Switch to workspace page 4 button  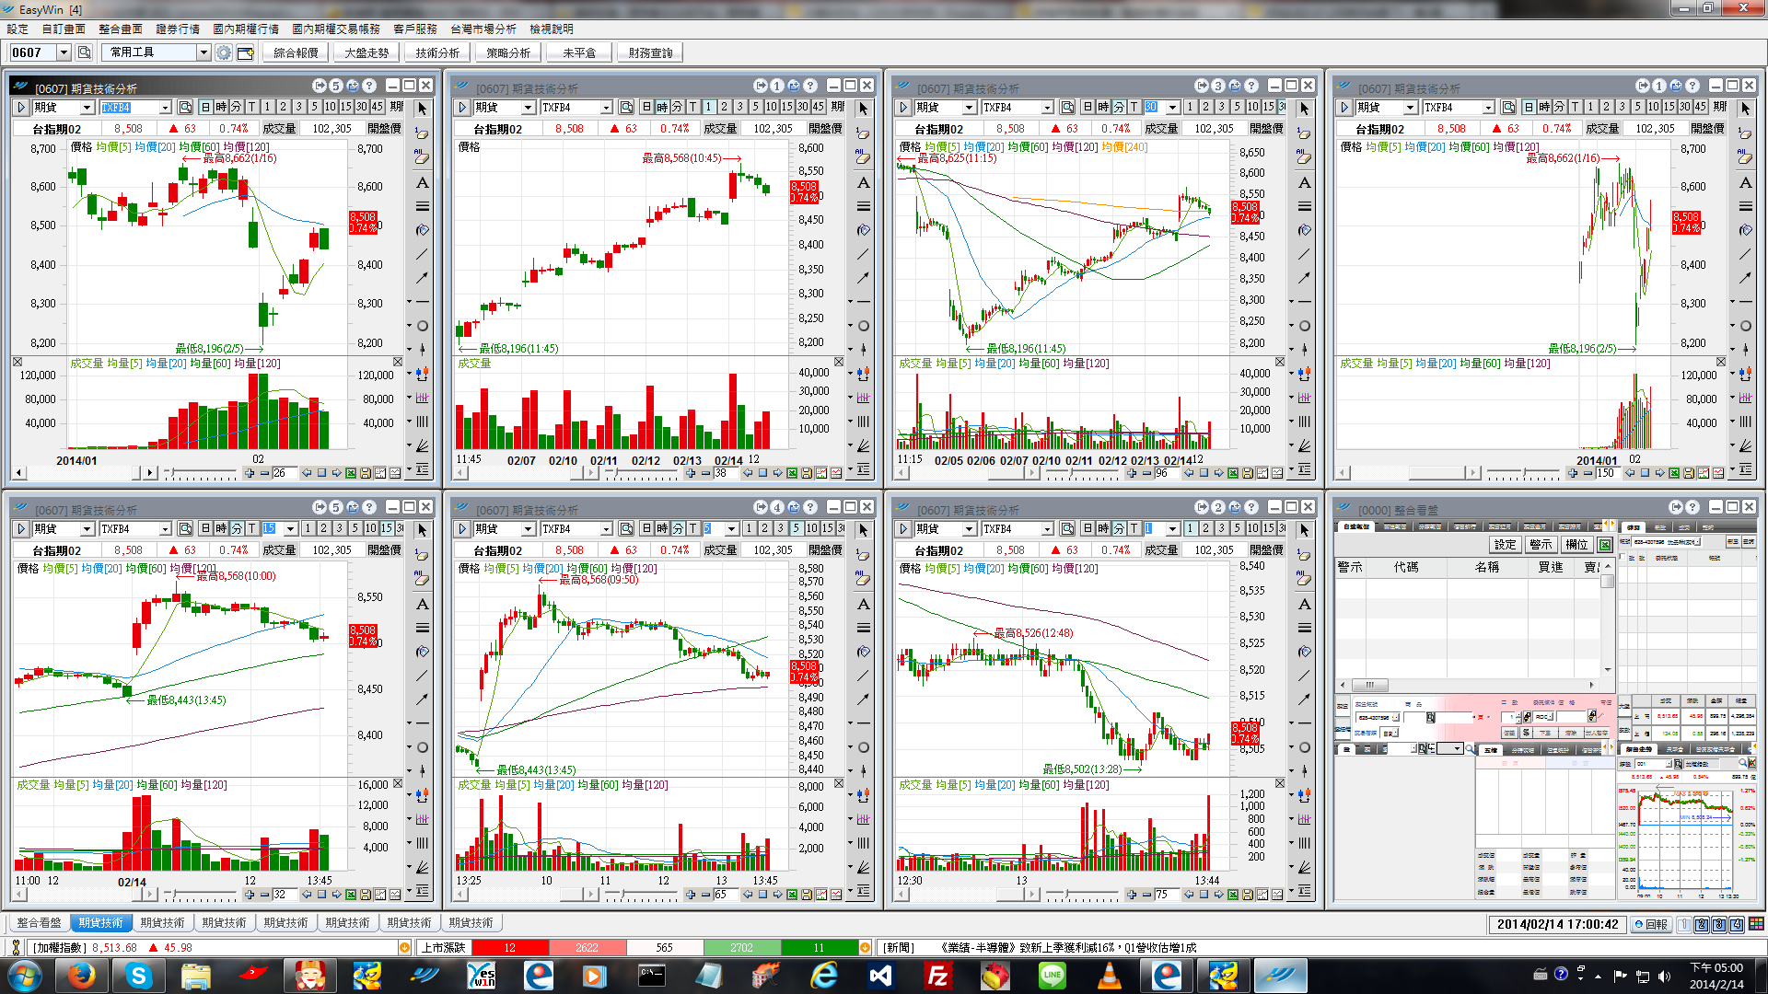click(1737, 924)
